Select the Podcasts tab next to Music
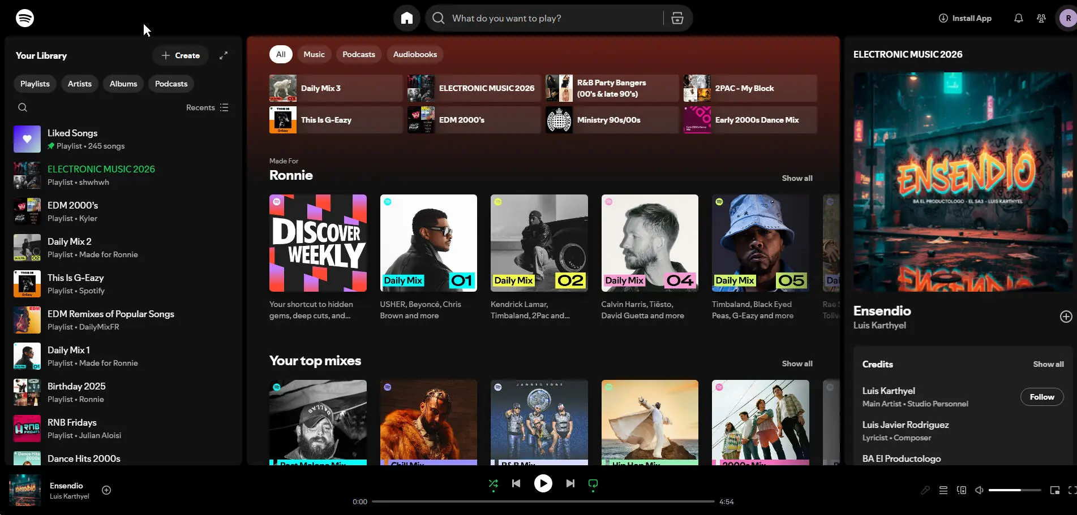 359,54
